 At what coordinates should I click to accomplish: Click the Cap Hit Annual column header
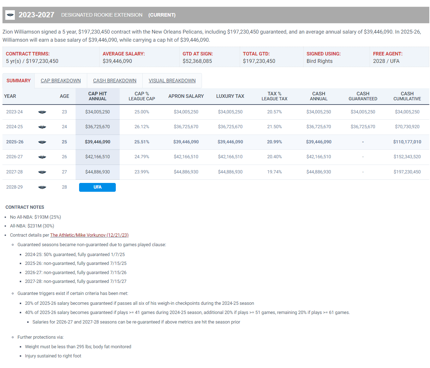(x=97, y=96)
